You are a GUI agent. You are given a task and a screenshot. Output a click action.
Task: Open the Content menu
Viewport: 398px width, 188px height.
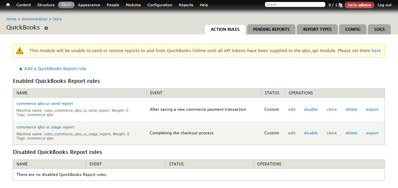point(24,5)
